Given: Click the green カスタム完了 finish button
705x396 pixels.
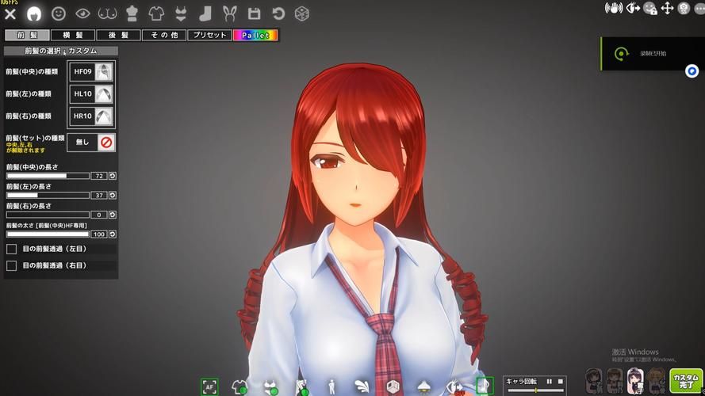Looking at the screenshot, I should 686,381.
